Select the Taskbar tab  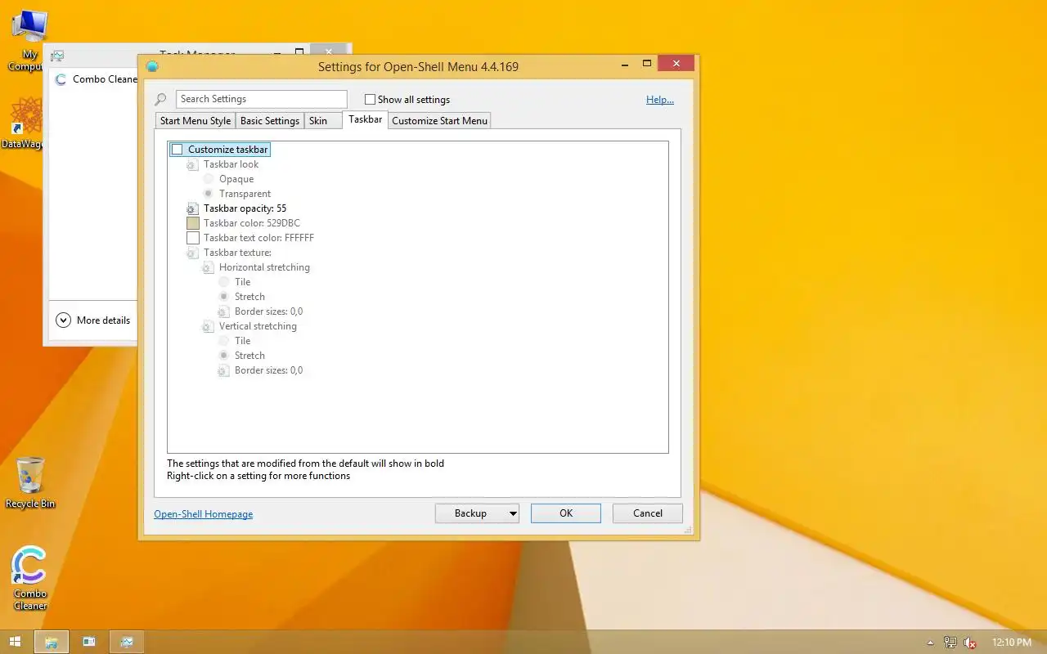coord(365,119)
